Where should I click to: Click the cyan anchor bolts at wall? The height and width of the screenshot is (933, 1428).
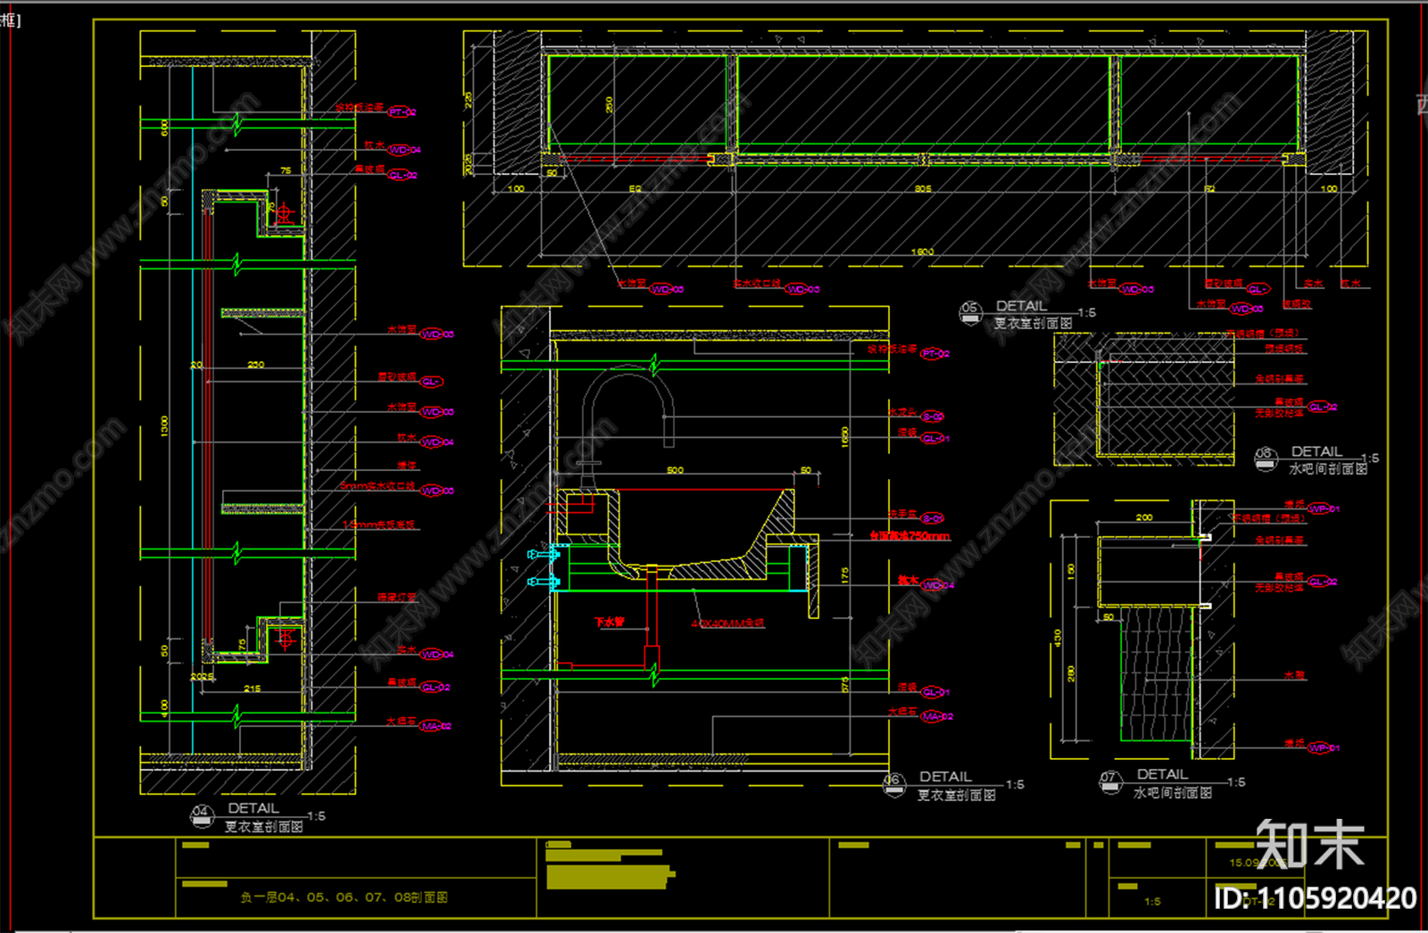pyautogui.click(x=544, y=568)
